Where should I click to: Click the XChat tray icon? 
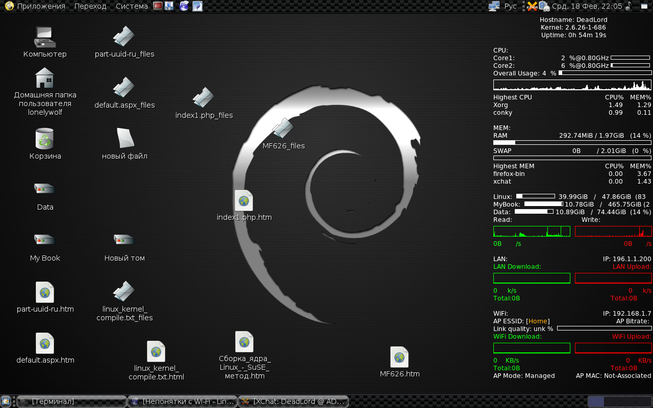coord(533,6)
